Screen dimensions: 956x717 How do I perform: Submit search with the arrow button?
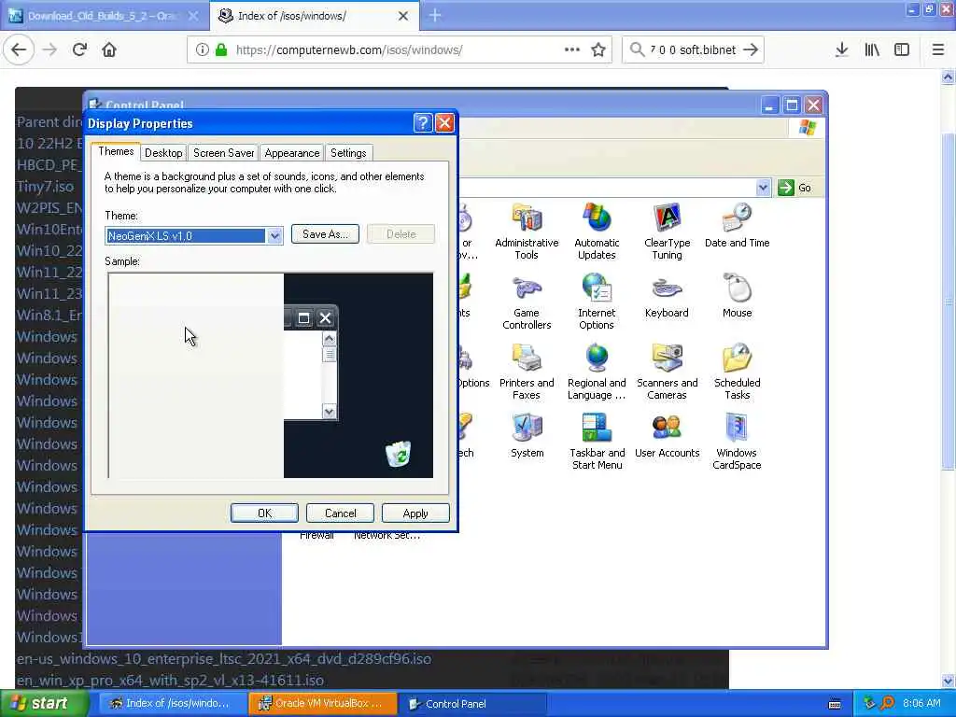click(x=752, y=49)
